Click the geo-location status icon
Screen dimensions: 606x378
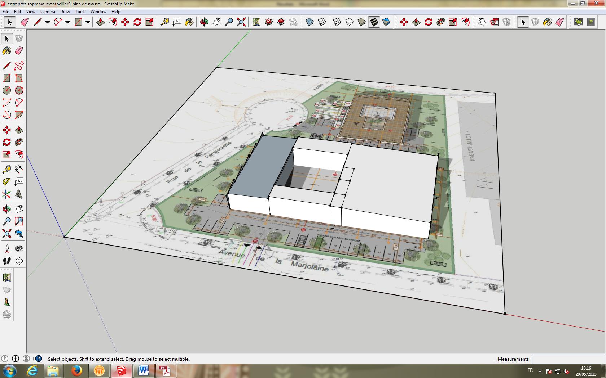tap(5, 359)
